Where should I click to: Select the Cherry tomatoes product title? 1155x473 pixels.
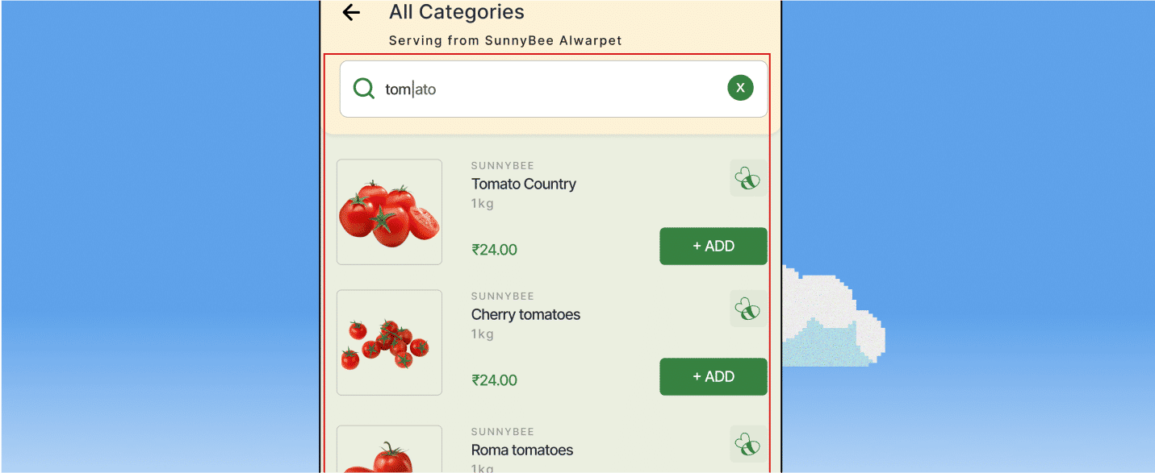(525, 314)
